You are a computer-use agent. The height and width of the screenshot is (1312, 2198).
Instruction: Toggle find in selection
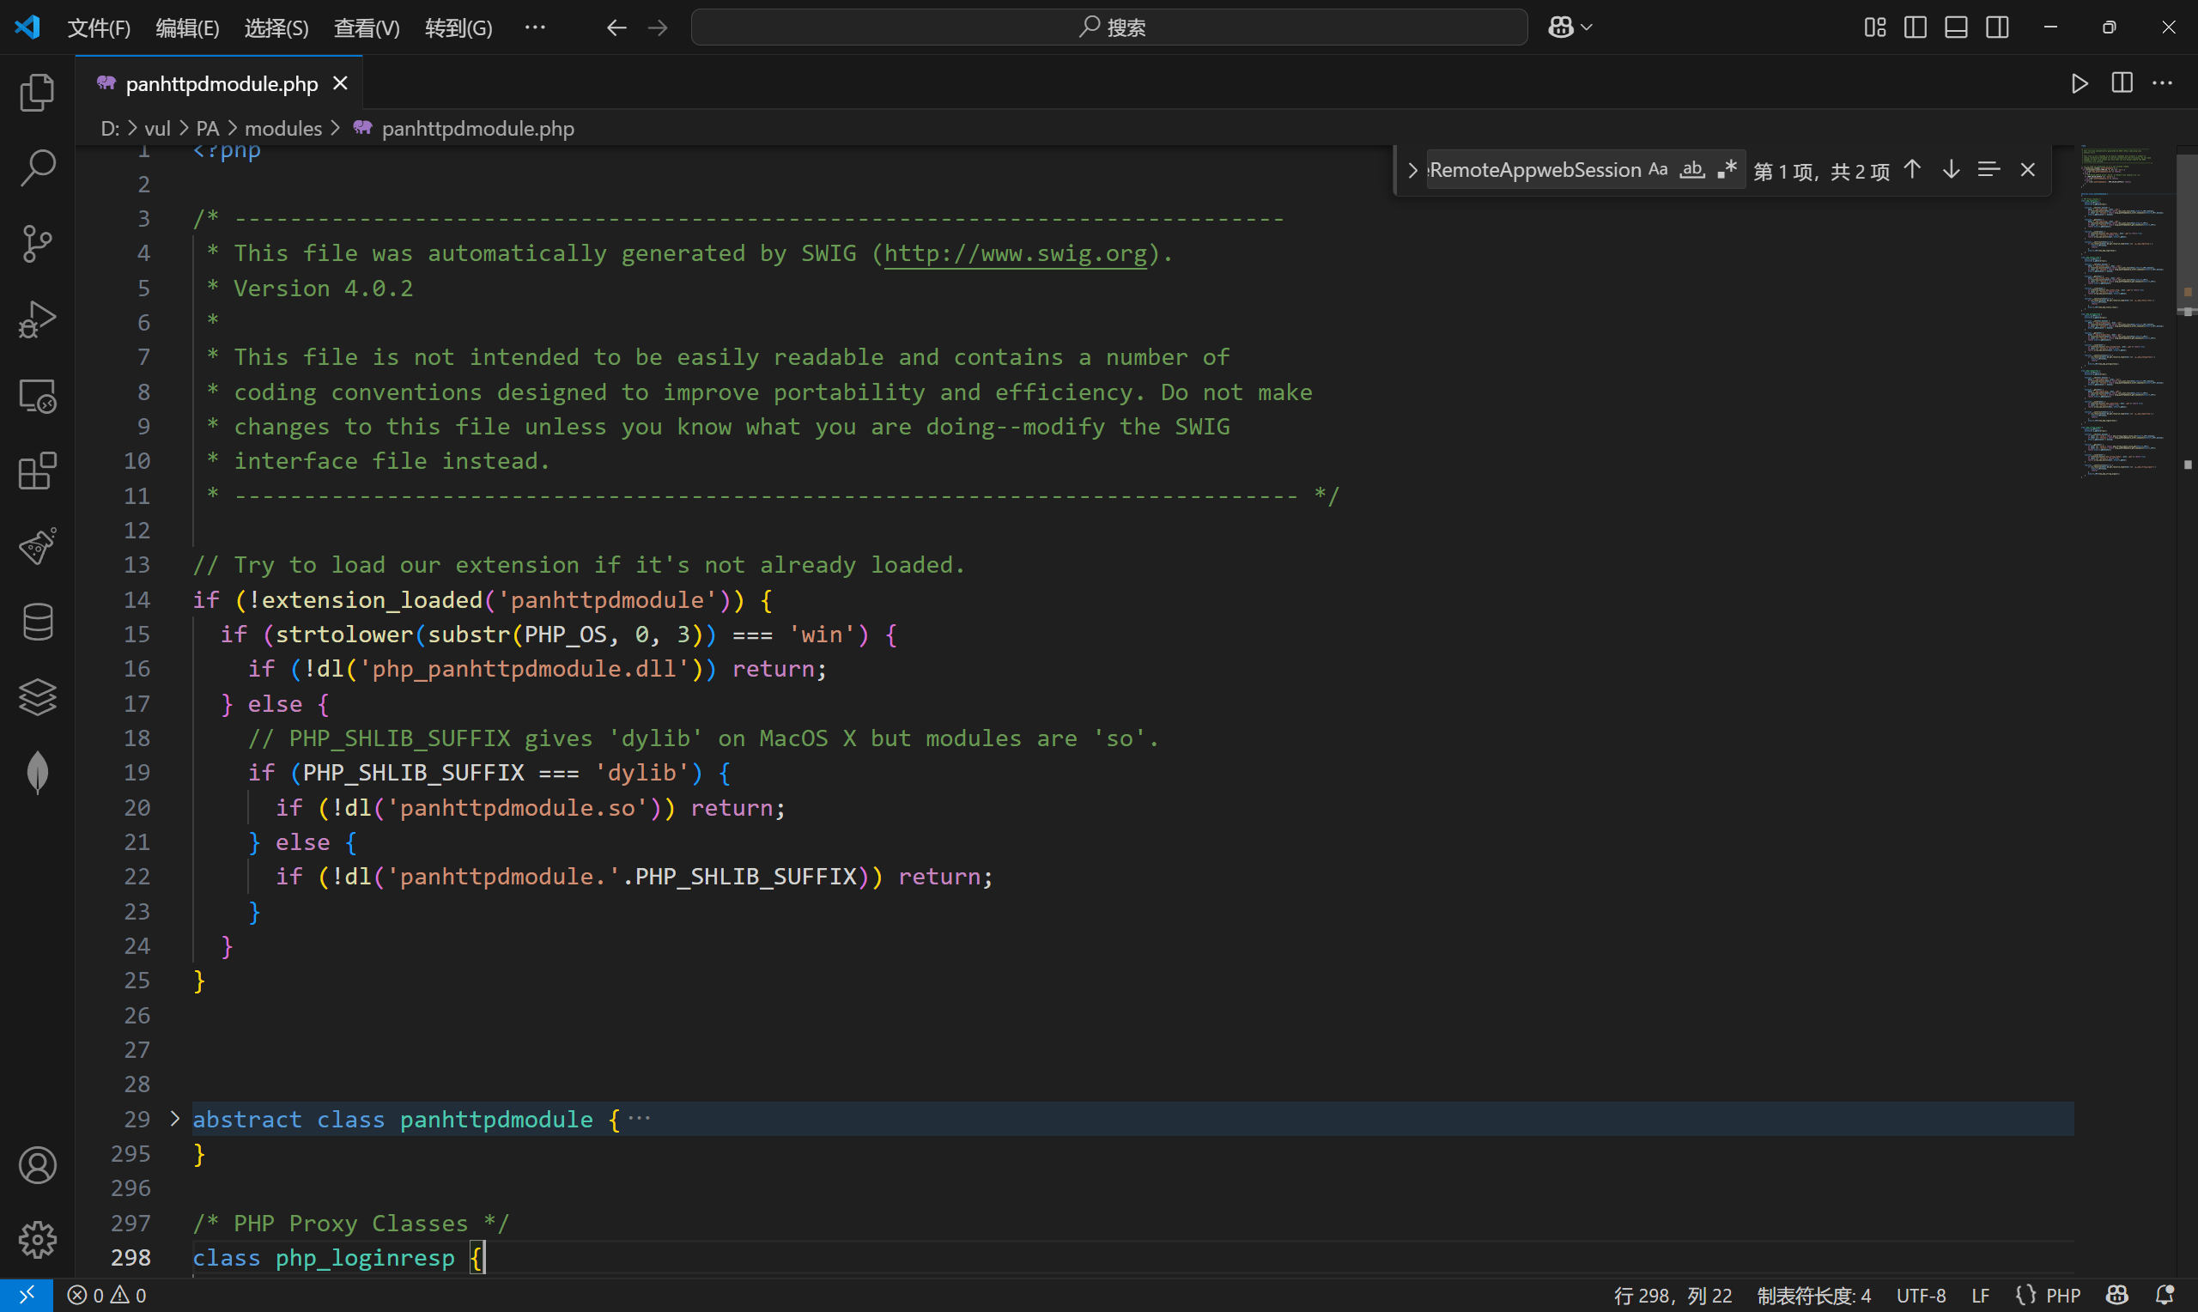pyautogui.click(x=1989, y=169)
